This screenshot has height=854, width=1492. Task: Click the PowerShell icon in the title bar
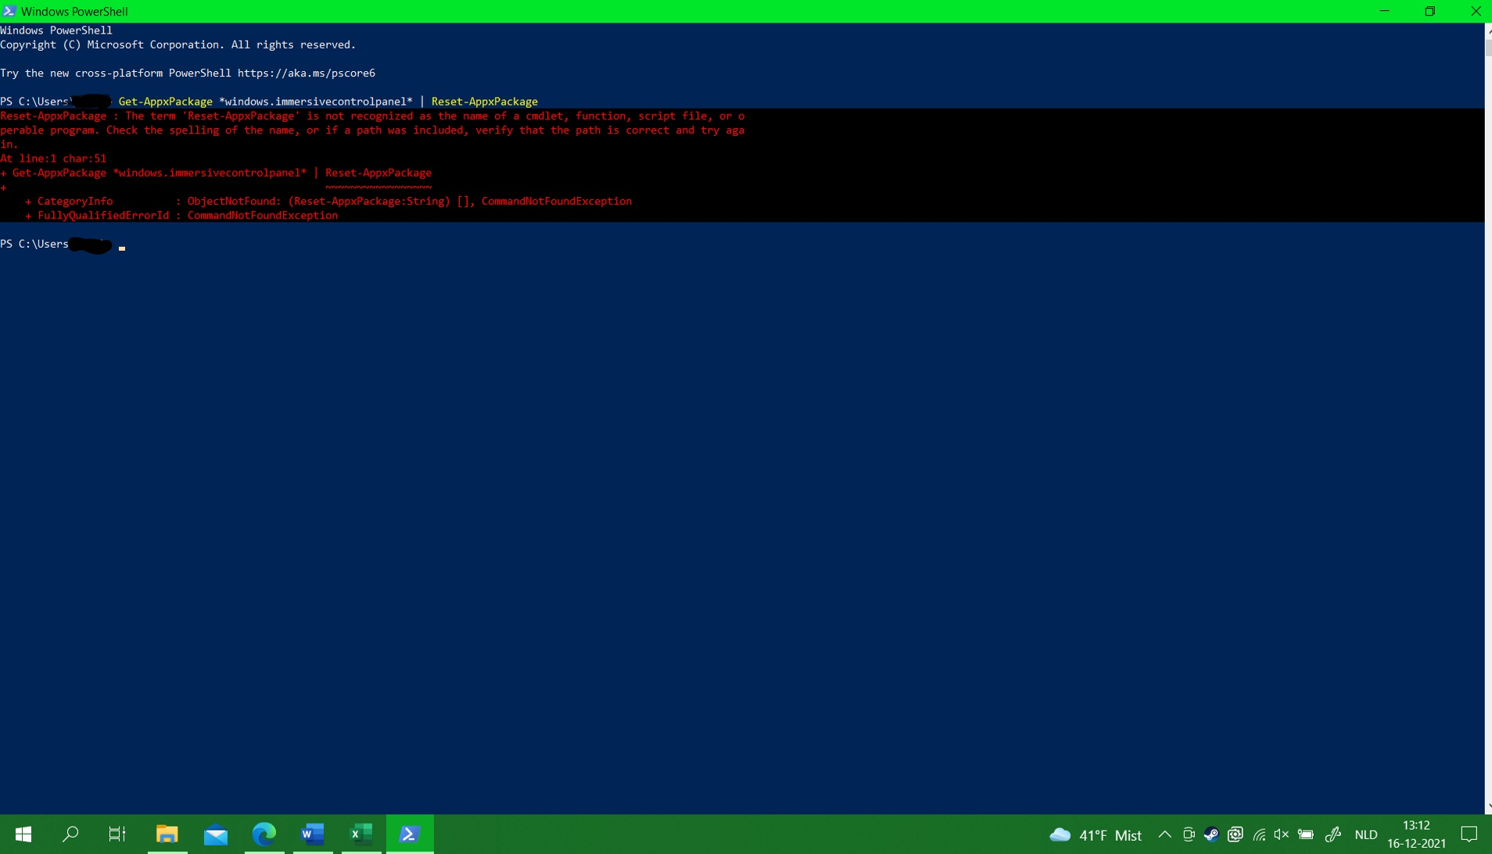[x=9, y=11]
